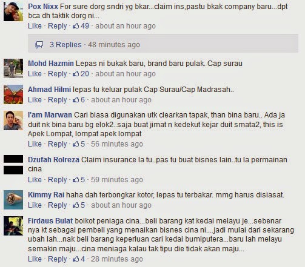The height and width of the screenshot is (267, 305).
Task: Reply to Firdaus Bulat's comment
Action: pos(58,259)
